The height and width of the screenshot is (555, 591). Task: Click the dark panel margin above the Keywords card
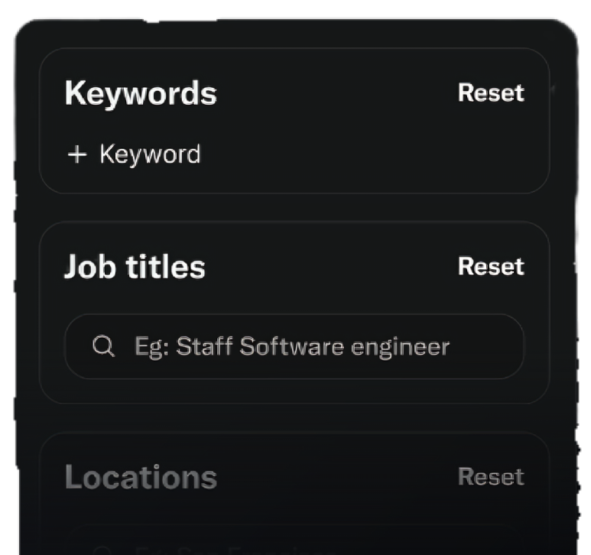point(294,34)
